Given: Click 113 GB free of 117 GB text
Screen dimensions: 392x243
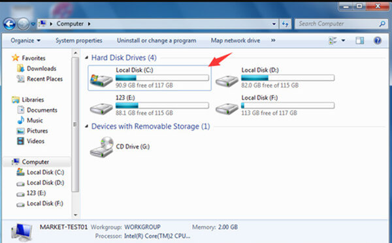Looking at the screenshot, I should 269,113.
